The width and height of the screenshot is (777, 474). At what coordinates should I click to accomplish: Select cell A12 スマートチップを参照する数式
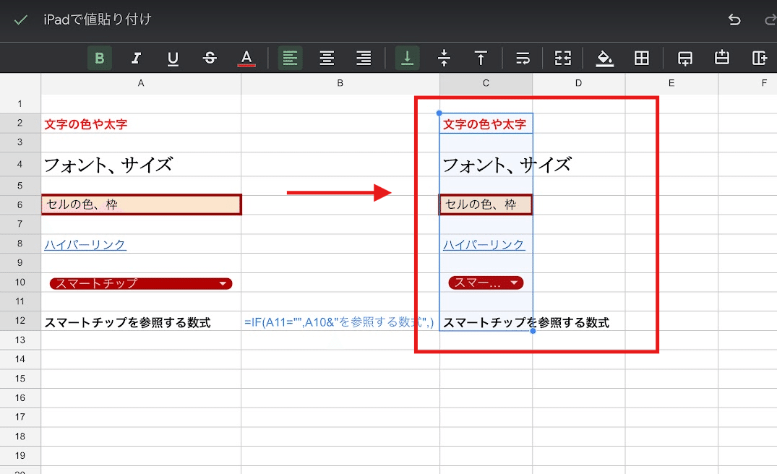tap(141, 322)
